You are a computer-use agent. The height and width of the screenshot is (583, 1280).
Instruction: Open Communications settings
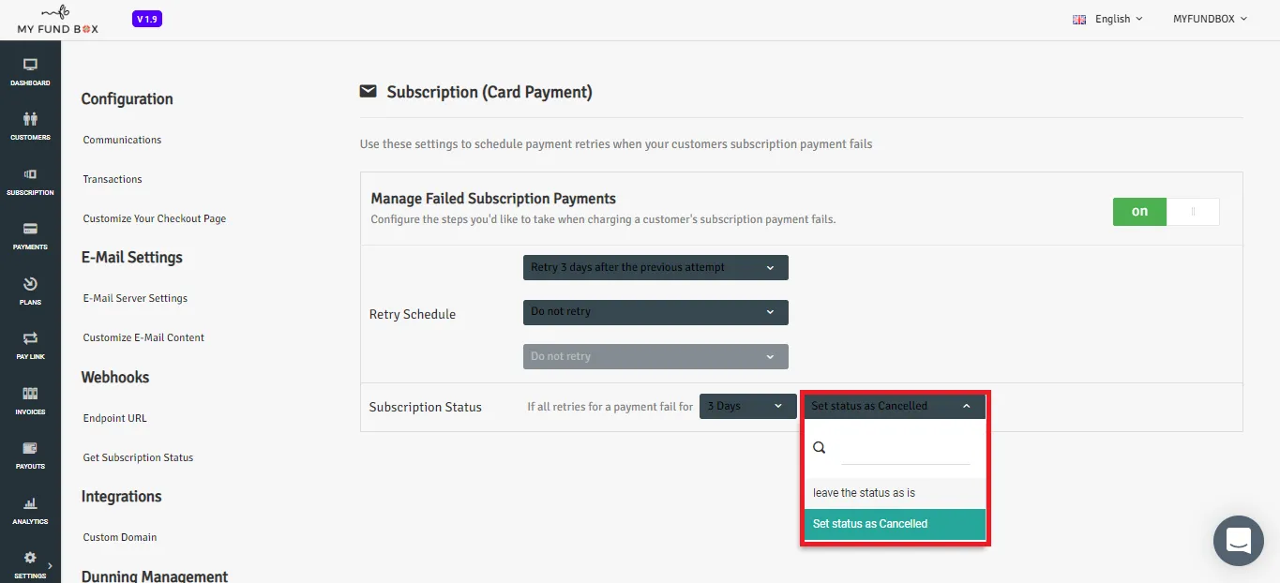122,140
